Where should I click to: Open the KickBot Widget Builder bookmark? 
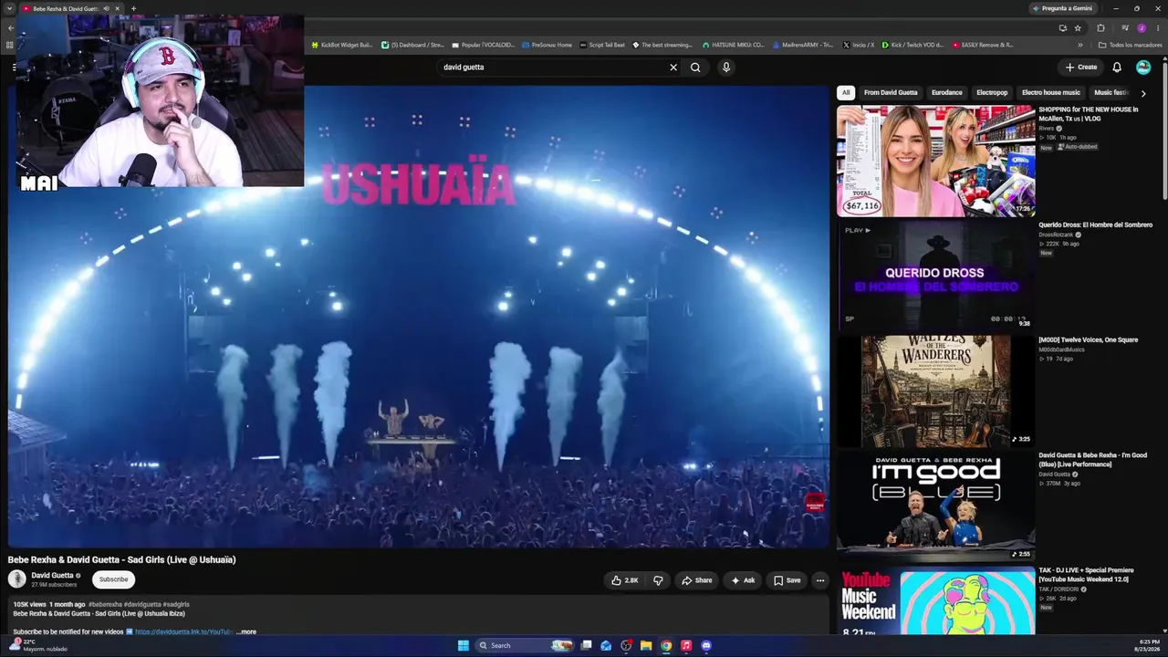343,45
